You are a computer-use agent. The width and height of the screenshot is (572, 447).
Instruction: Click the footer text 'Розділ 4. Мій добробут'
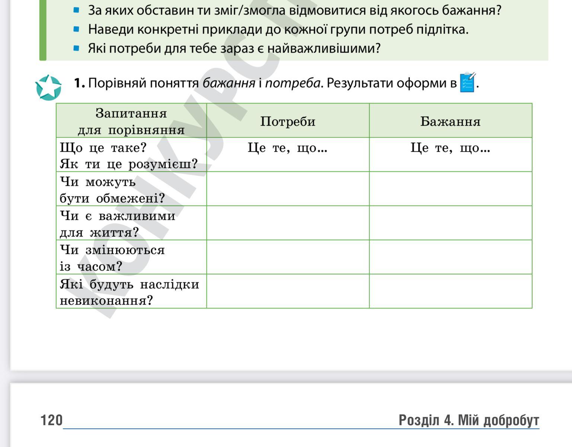pos(469,420)
